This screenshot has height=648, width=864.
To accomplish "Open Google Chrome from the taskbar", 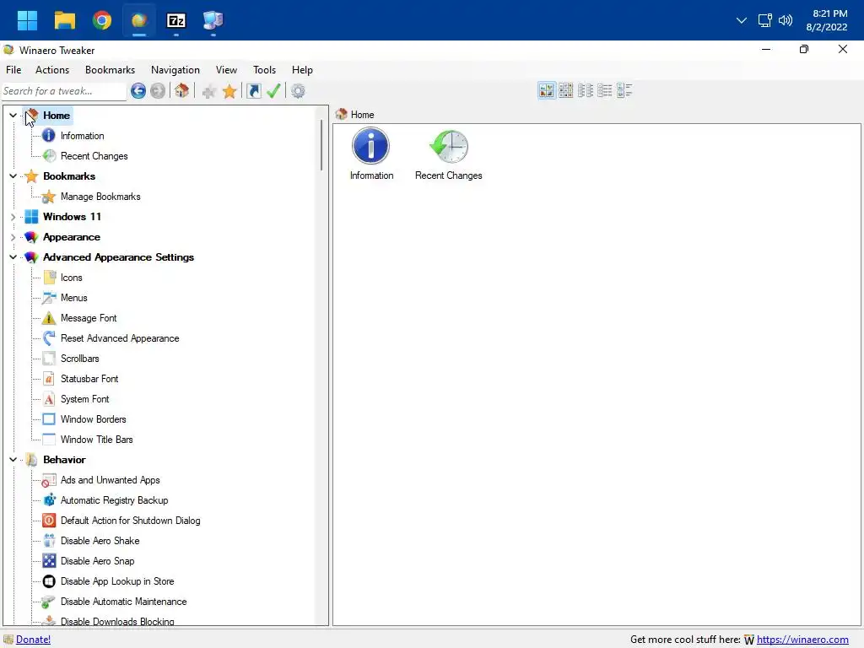I will click(x=102, y=20).
